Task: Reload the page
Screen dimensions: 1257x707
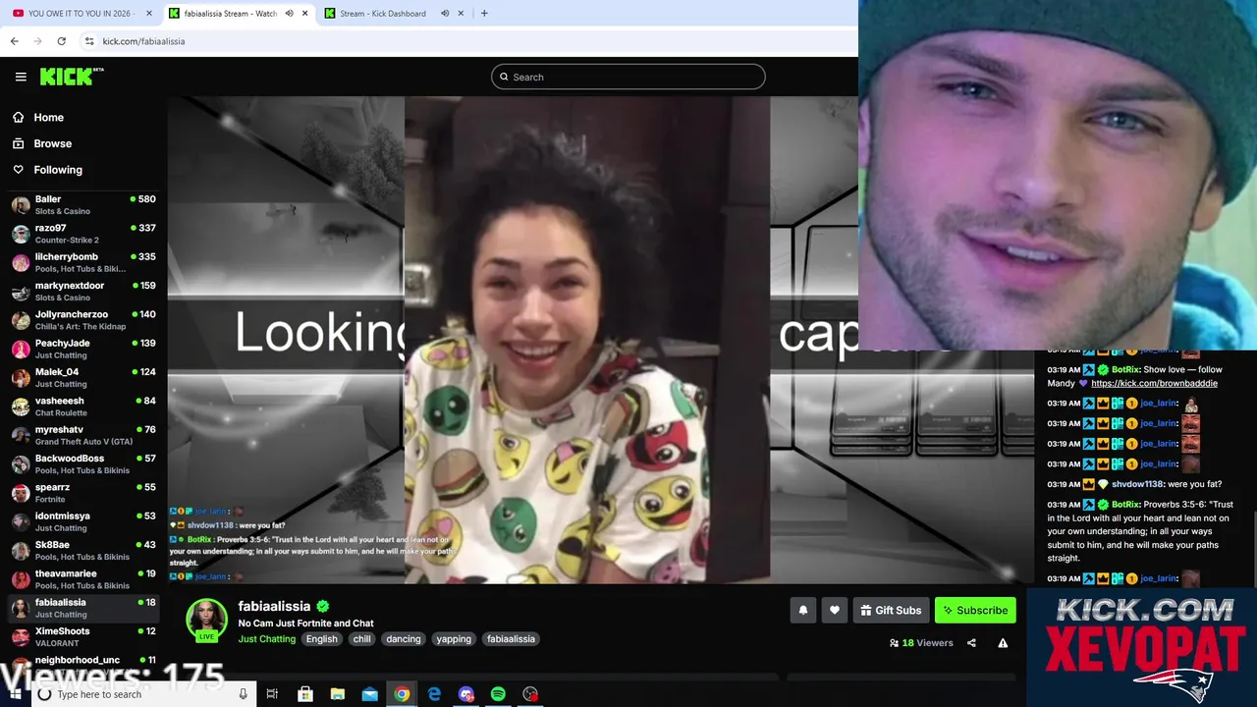Action: [61, 41]
